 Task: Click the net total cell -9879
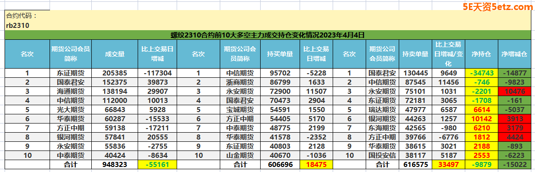[481, 165]
